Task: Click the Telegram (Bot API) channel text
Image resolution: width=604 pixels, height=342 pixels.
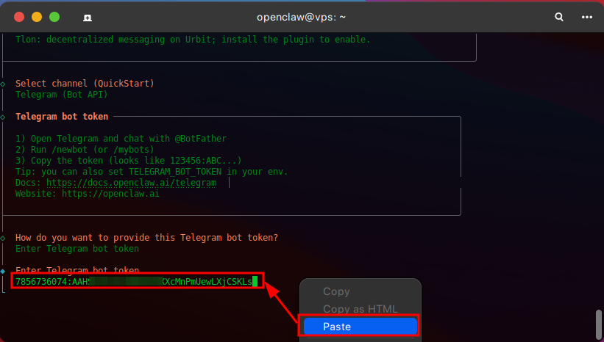Action: pyautogui.click(x=62, y=95)
